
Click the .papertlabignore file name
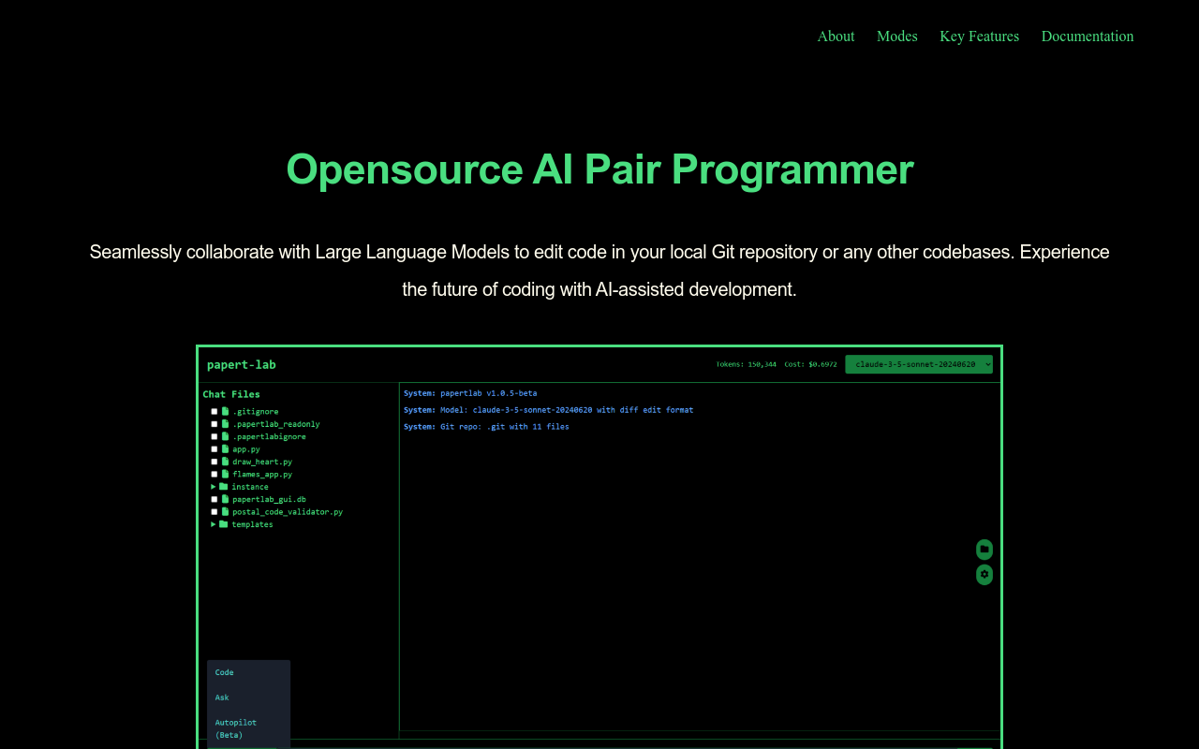click(x=270, y=436)
